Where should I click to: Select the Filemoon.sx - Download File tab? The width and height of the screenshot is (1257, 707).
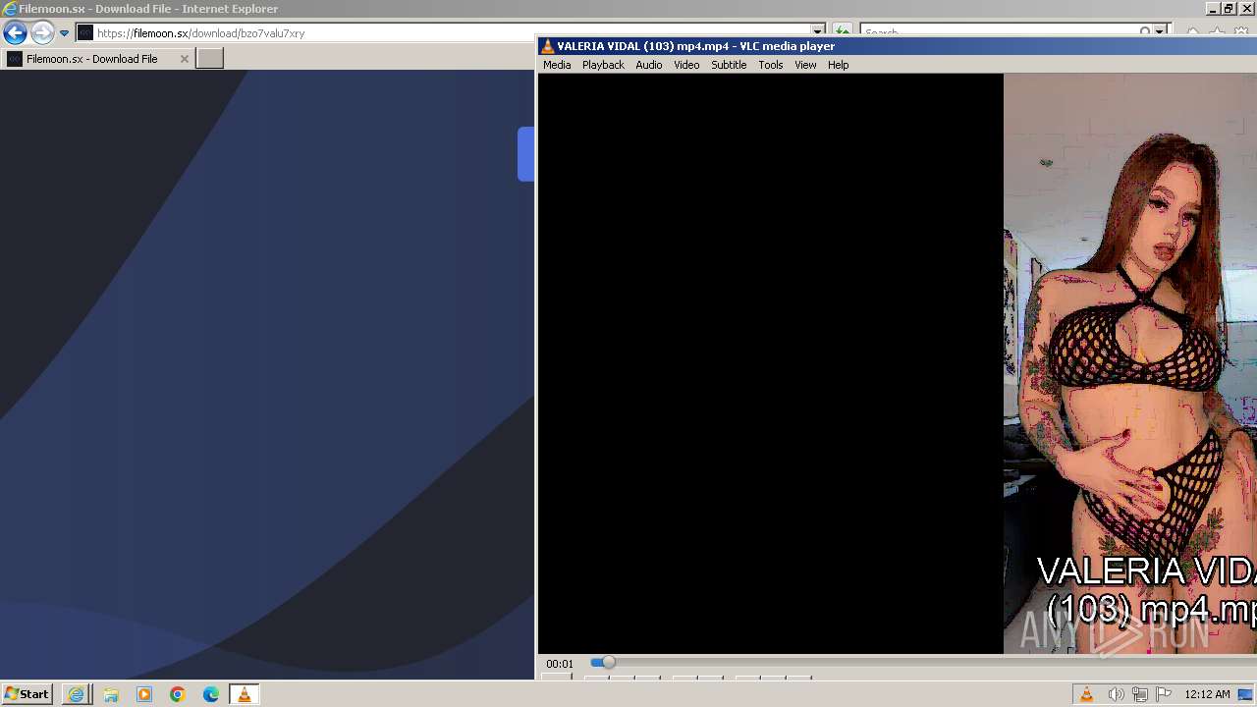click(x=97, y=59)
